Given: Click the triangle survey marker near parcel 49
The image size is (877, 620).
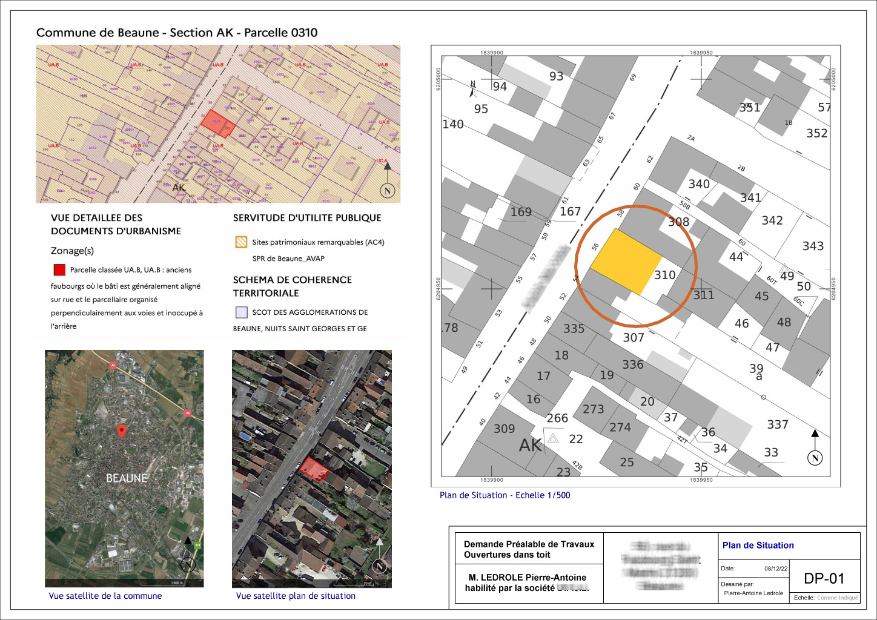Looking at the screenshot, I should point(785,268).
